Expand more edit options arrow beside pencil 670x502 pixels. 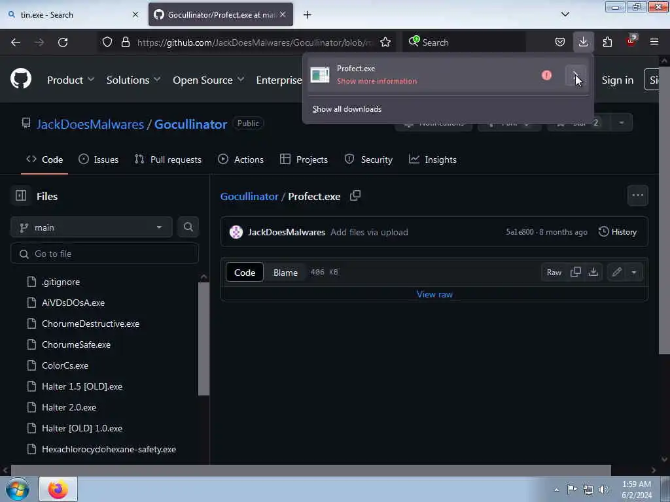click(634, 273)
